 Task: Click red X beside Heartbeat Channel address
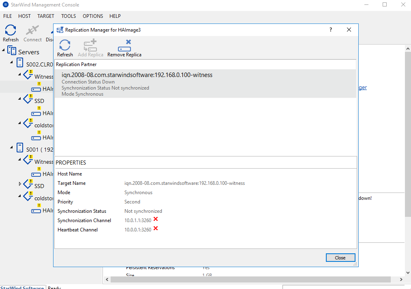[x=156, y=229]
